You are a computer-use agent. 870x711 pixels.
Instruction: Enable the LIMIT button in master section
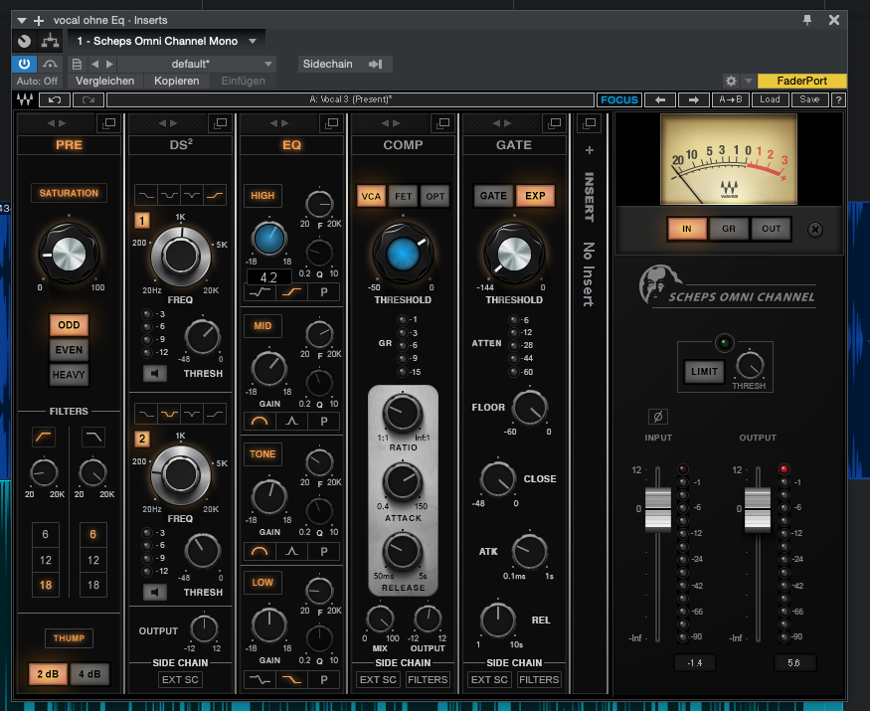tap(702, 372)
